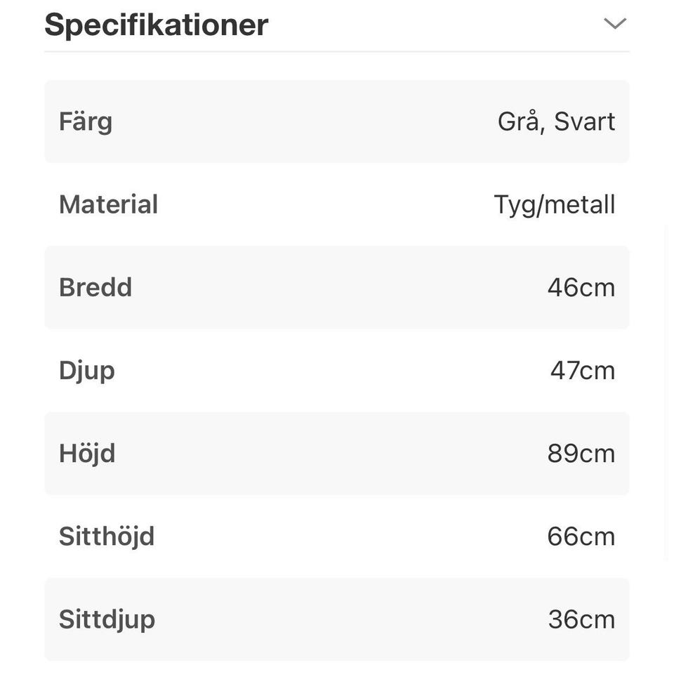The image size is (674, 691).
Task: Click the Tyg/metall material value
Action: point(554,204)
